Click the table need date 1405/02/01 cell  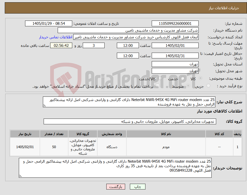point(25,147)
